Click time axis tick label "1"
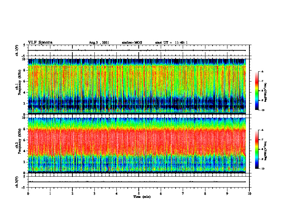Image resolution: width=281 pixels, height=217 pixels. tap(50, 194)
